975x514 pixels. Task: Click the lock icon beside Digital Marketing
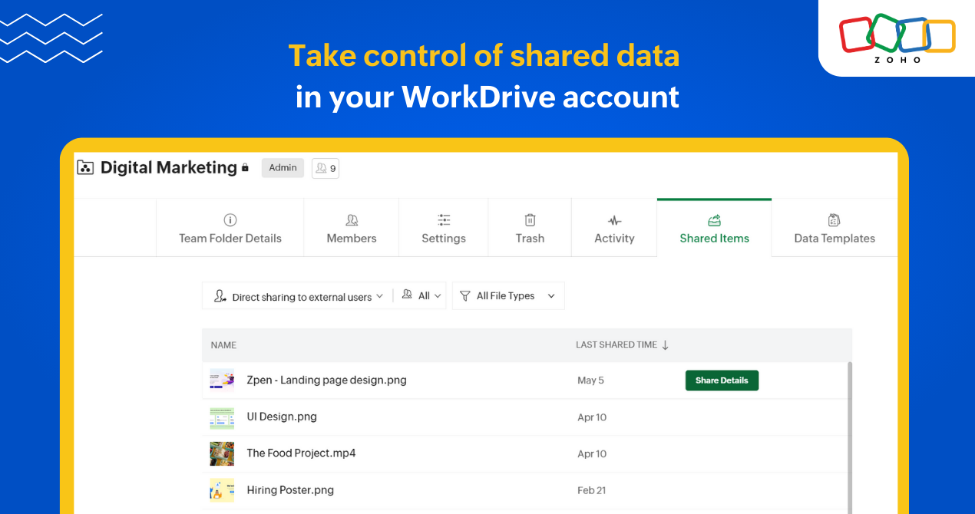pos(245,167)
